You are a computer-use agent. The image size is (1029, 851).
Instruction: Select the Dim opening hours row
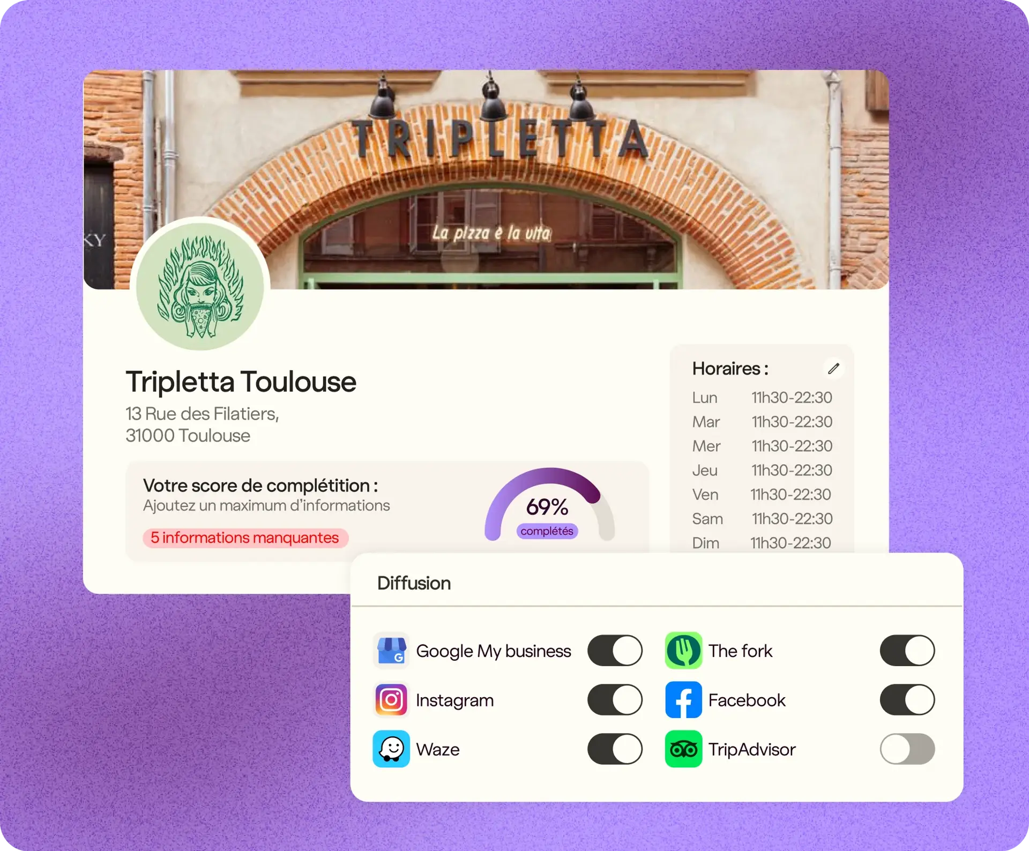(762, 543)
